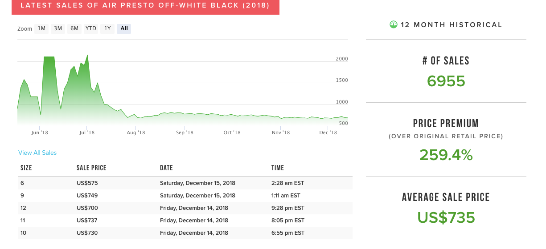This screenshot has height=249, width=546.
Task: Click the Date column header
Action: tap(166, 168)
